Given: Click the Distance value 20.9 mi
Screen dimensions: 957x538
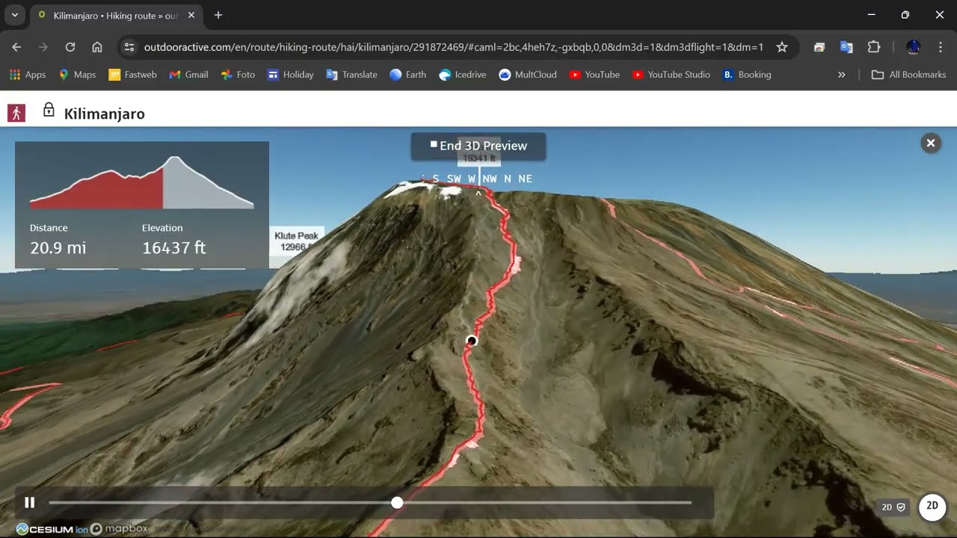Looking at the screenshot, I should (x=58, y=247).
